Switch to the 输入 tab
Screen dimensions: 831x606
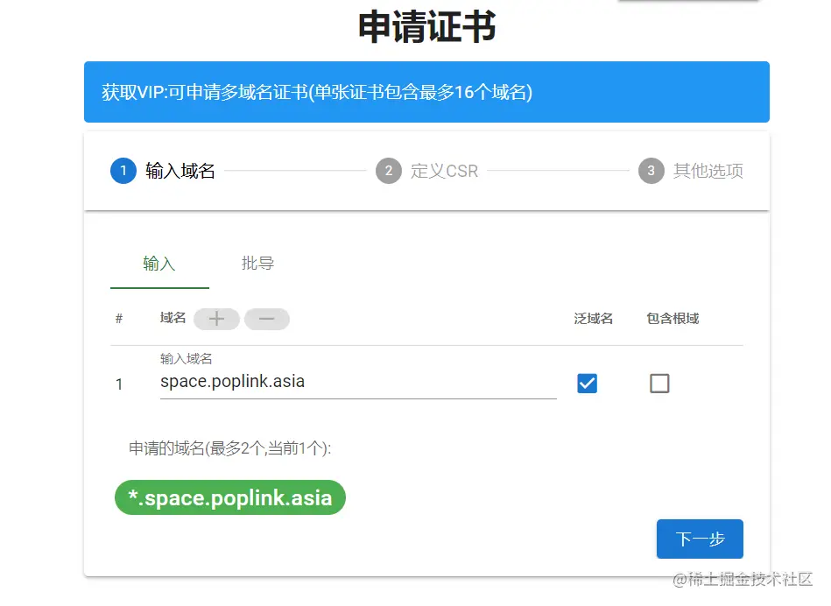(159, 264)
